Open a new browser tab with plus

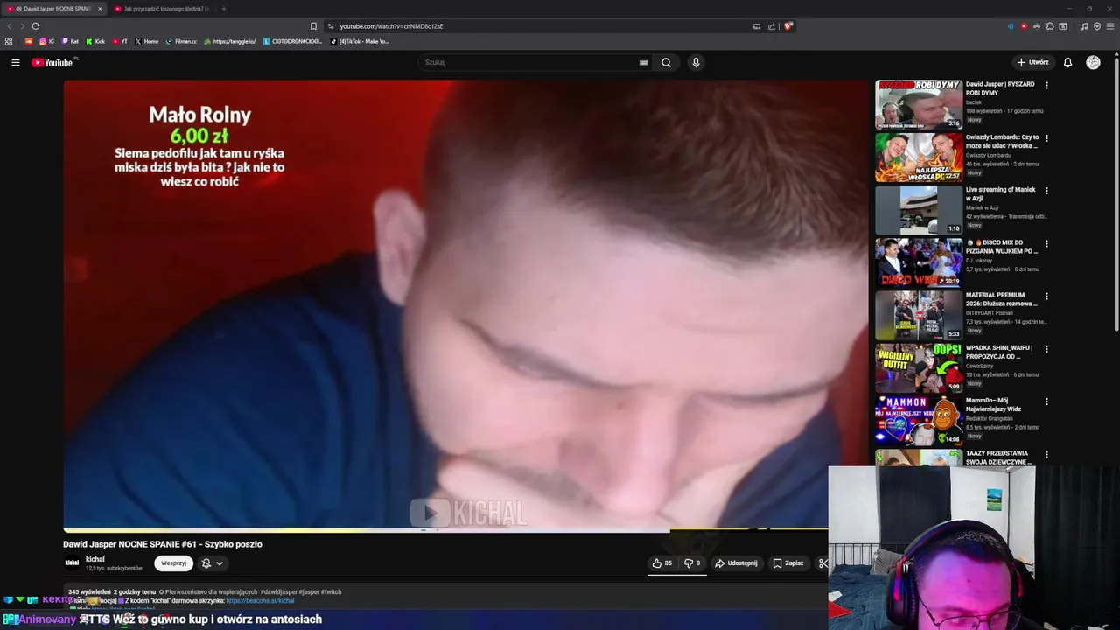223,9
